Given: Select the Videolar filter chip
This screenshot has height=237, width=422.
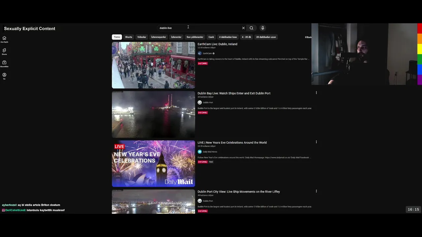Looking at the screenshot, I should point(142,37).
